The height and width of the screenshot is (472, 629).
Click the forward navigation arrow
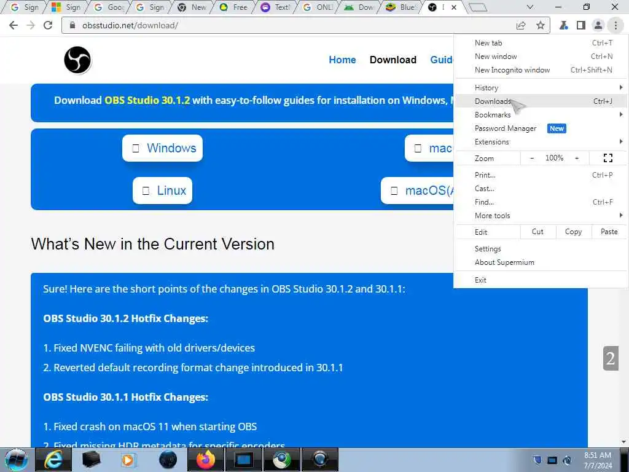coord(31,25)
